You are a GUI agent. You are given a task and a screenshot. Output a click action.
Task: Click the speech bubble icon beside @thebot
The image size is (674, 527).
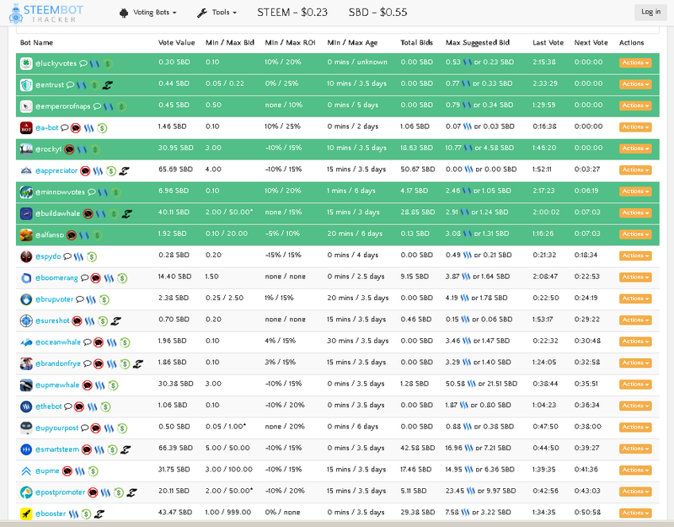coord(68,406)
